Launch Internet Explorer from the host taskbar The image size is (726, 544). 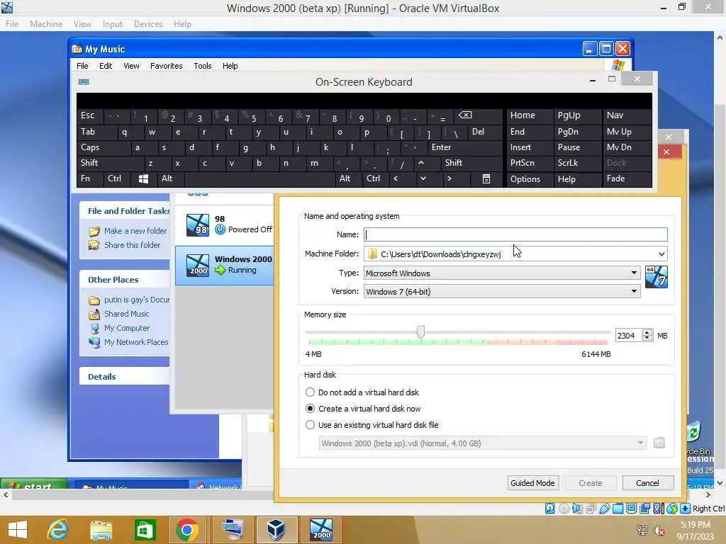coord(58,530)
